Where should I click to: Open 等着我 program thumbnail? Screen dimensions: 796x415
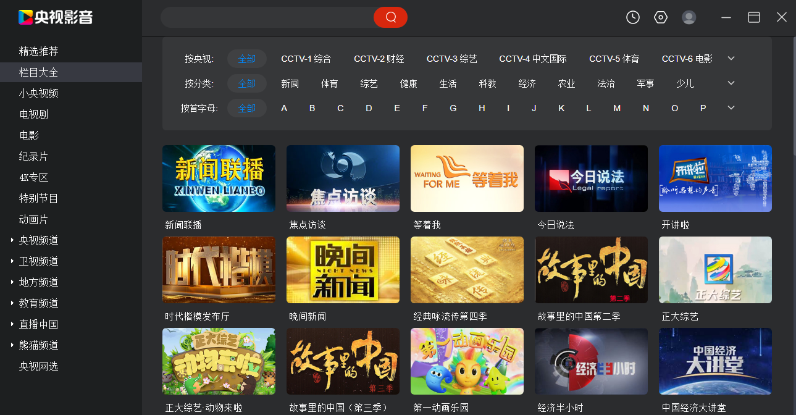[x=467, y=178]
